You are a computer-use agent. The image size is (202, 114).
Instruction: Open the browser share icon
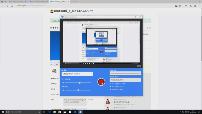[195, 6]
